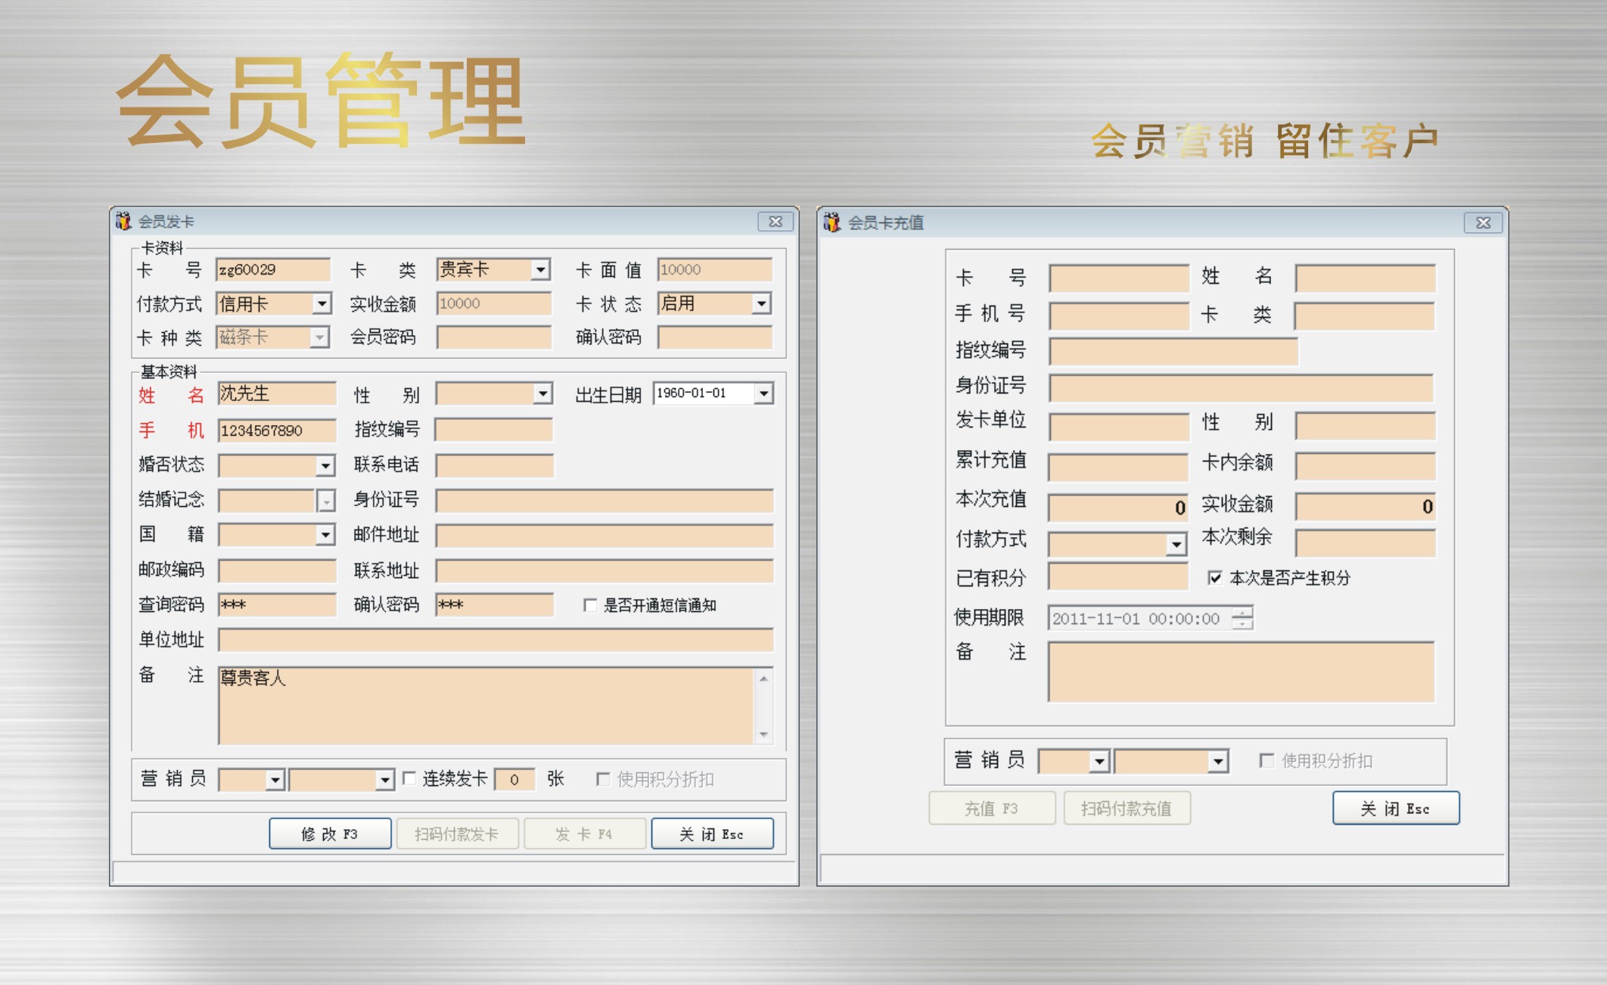
Task: Click 关闭 Esc in 会员卡充值 window
Action: click(1395, 809)
